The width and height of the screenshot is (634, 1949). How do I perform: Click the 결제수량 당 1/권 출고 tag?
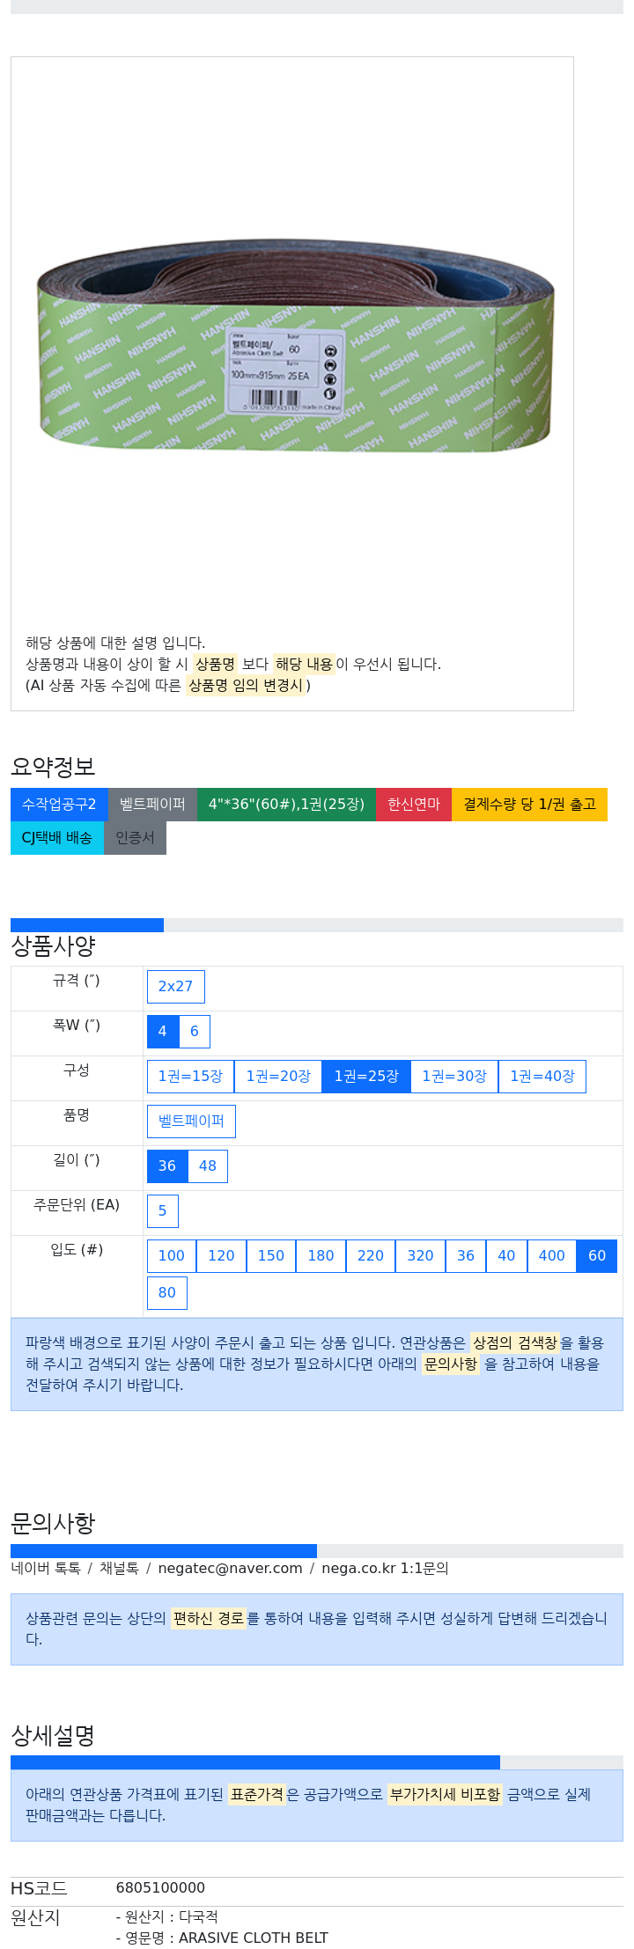click(530, 805)
